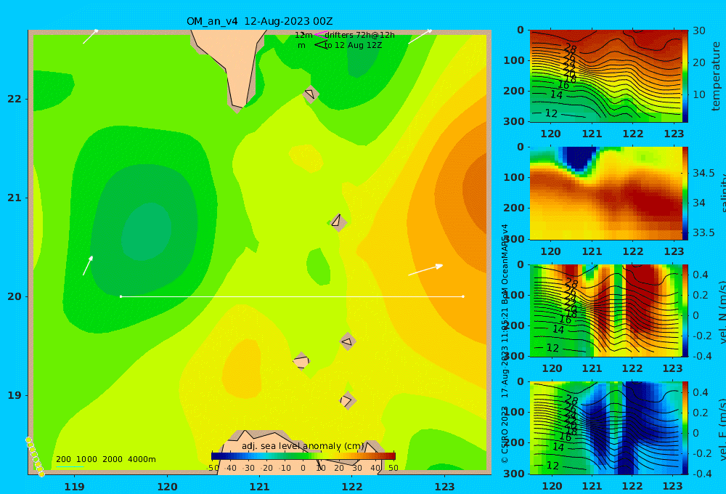Image resolution: width=726 pixels, height=494 pixels.
Task: Click the depth label 300 of the salinity plot
Action: pyautogui.click(x=513, y=239)
